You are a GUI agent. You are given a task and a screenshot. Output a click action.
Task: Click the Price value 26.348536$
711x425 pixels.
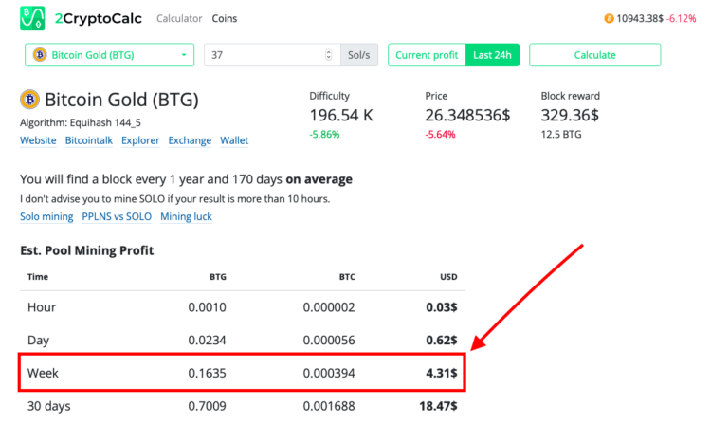click(x=467, y=115)
